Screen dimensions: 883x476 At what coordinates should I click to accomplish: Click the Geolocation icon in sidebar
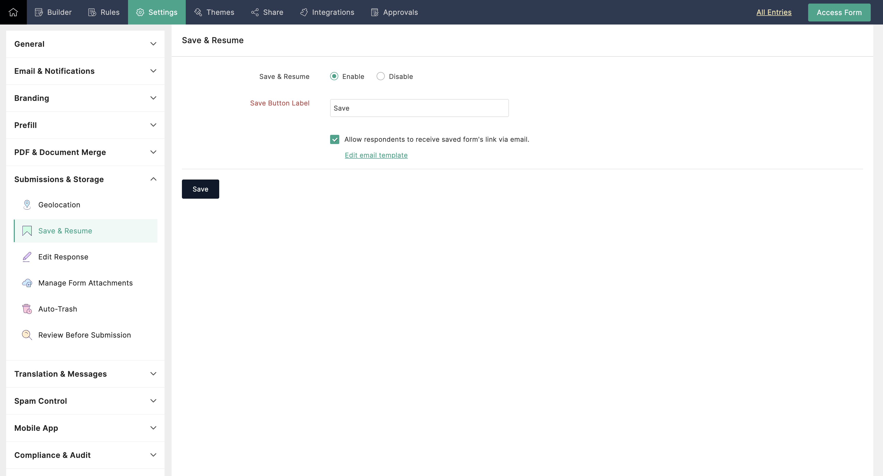[27, 204]
